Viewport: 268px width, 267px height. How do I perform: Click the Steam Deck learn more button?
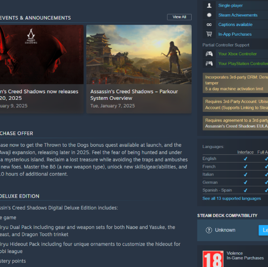coord(264,230)
